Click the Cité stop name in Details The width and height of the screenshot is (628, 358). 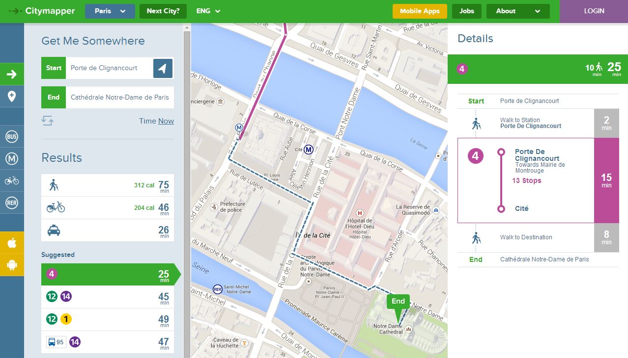coord(522,208)
